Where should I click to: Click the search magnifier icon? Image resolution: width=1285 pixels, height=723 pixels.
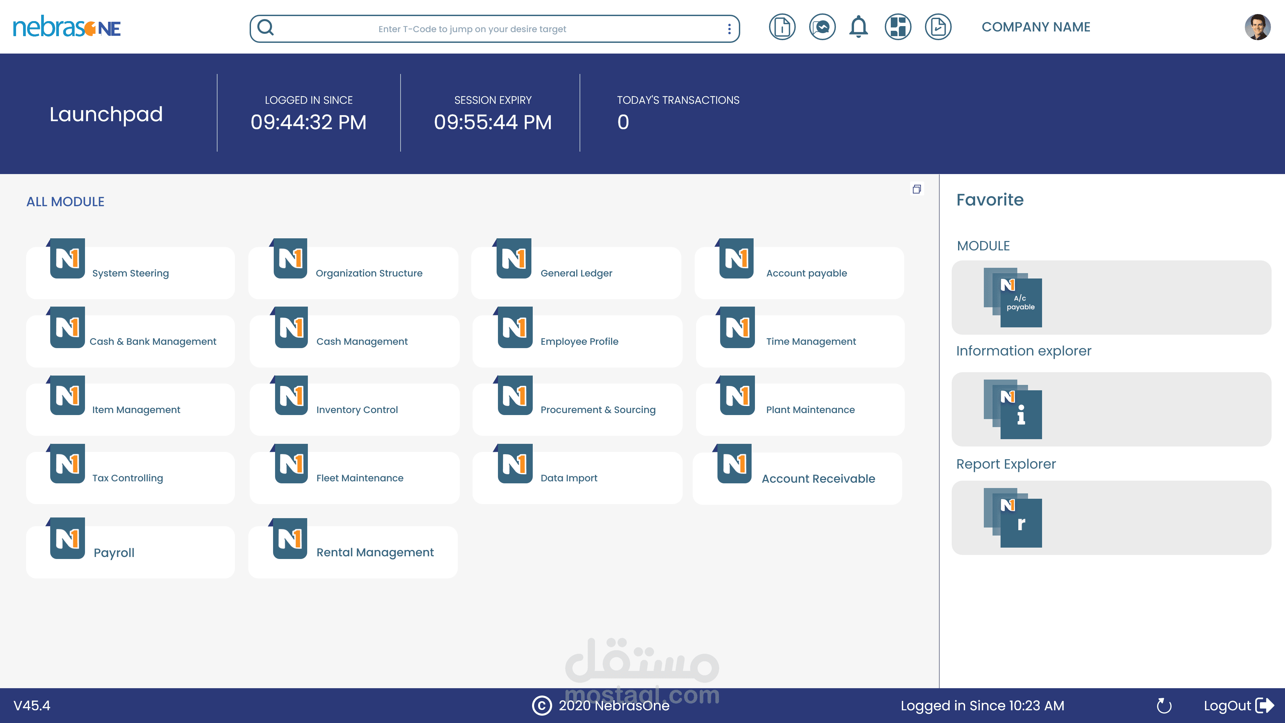tap(266, 27)
